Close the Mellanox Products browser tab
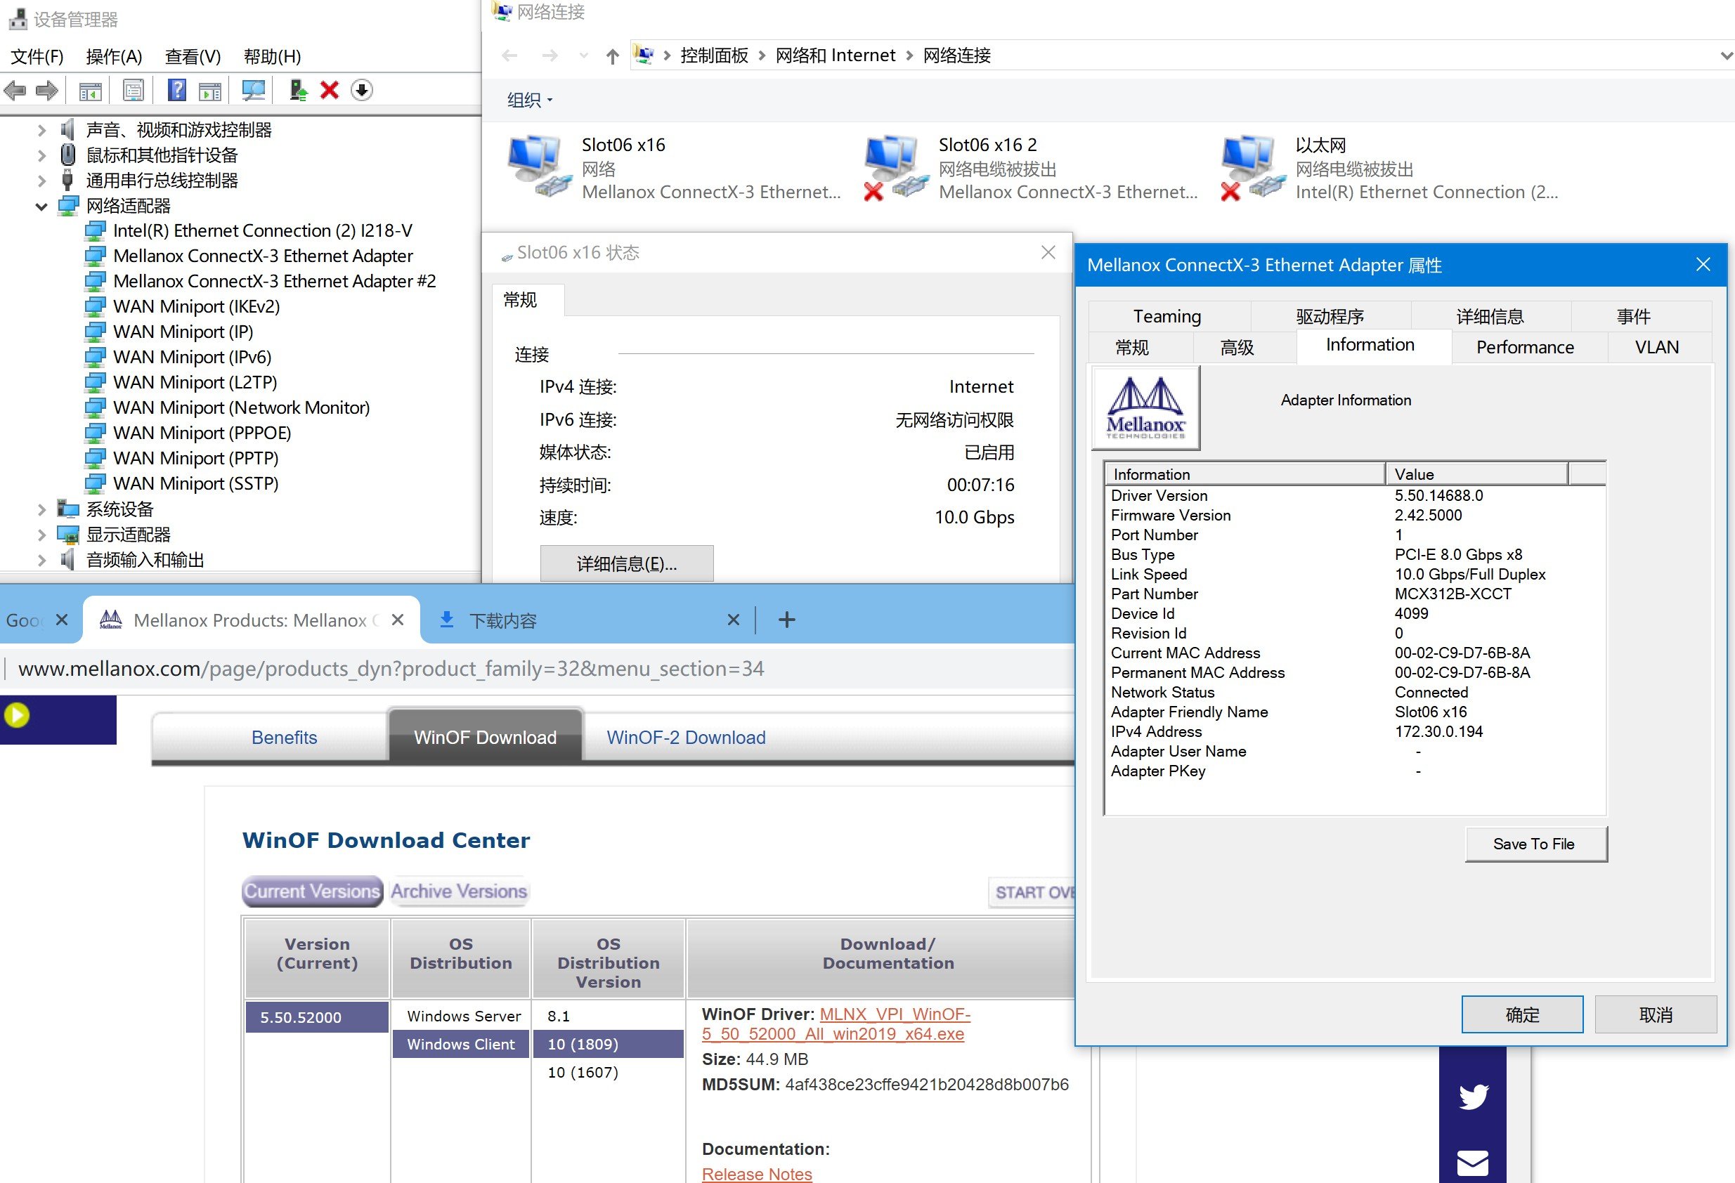Viewport: 1735px width, 1183px height. tap(398, 620)
